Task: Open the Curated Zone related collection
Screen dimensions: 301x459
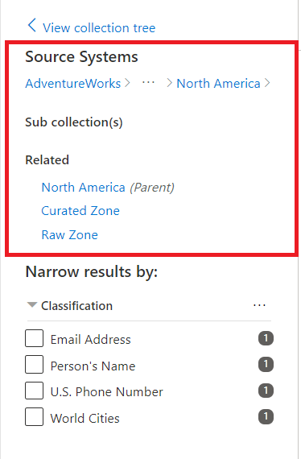Action: click(x=80, y=211)
